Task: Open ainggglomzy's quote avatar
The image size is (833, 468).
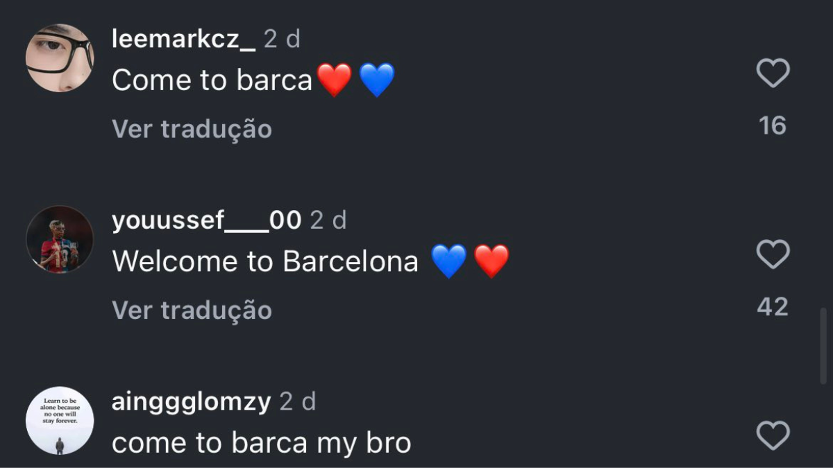Action: point(60,420)
